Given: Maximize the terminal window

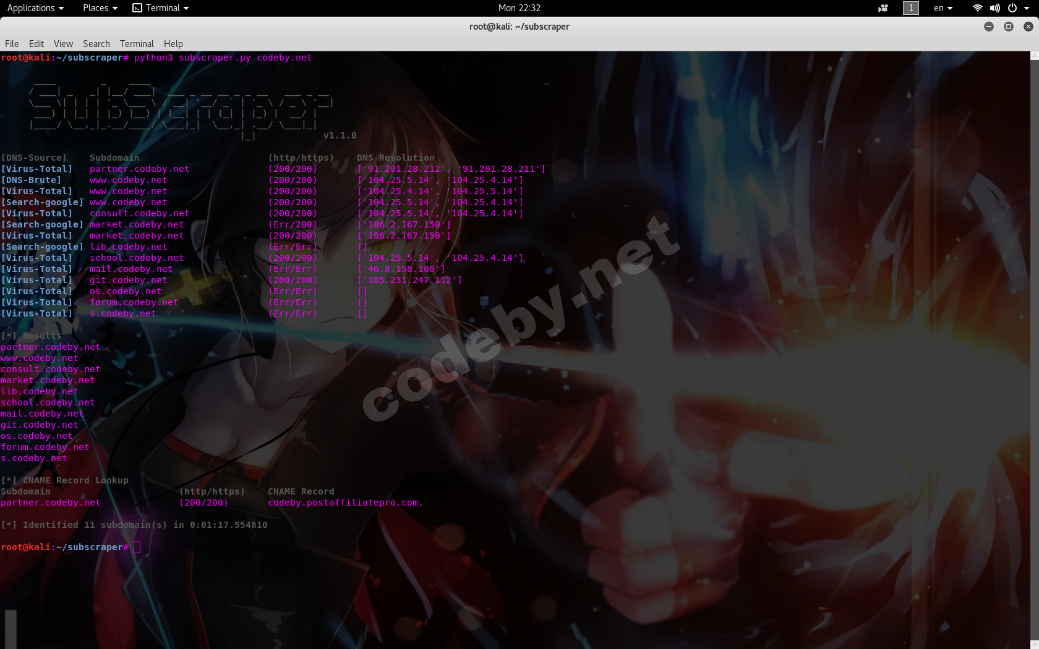Looking at the screenshot, I should [x=1008, y=27].
